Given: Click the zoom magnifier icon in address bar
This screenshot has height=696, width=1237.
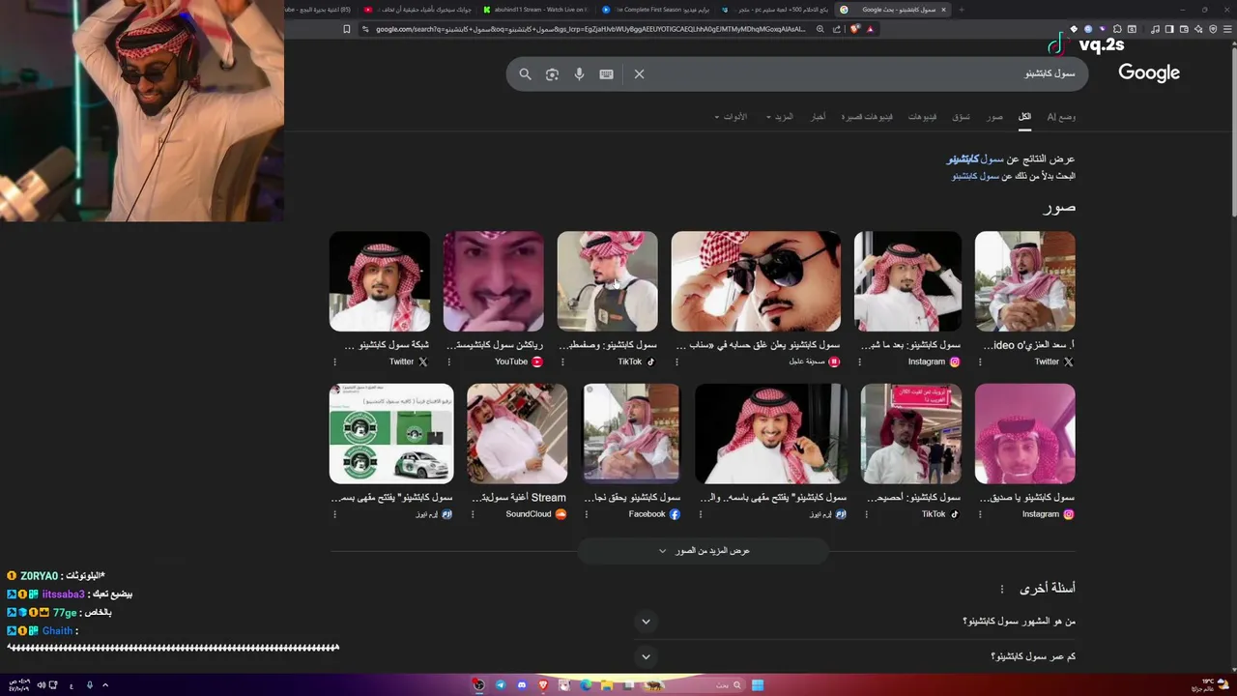Looking at the screenshot, I should click(x=820, y=29).
